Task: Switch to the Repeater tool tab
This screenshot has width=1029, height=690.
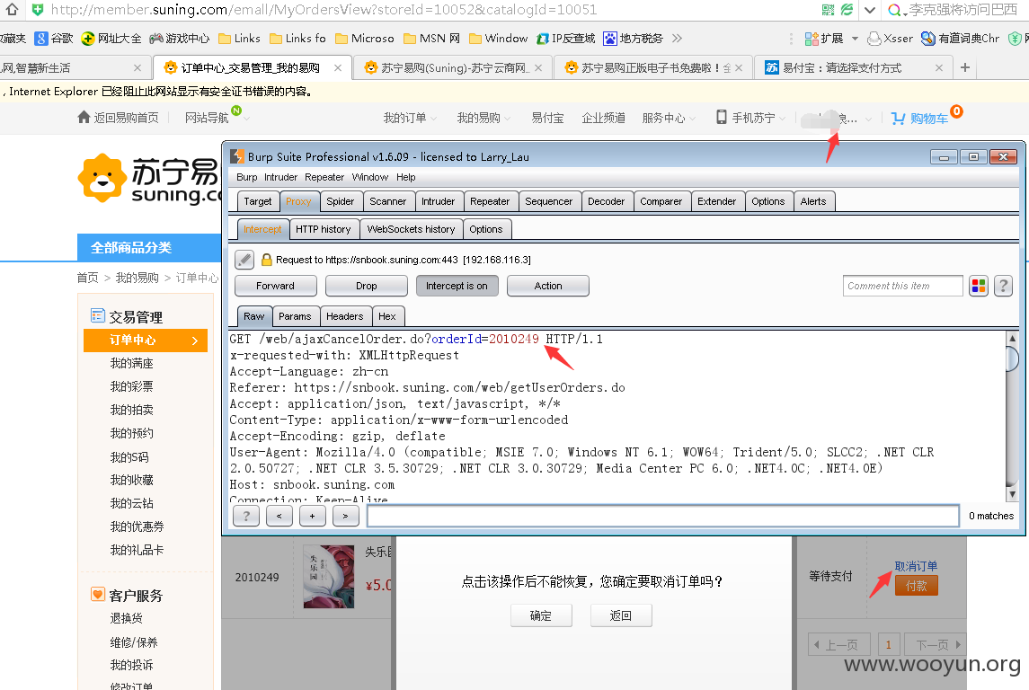Action: tap(490, 201)
